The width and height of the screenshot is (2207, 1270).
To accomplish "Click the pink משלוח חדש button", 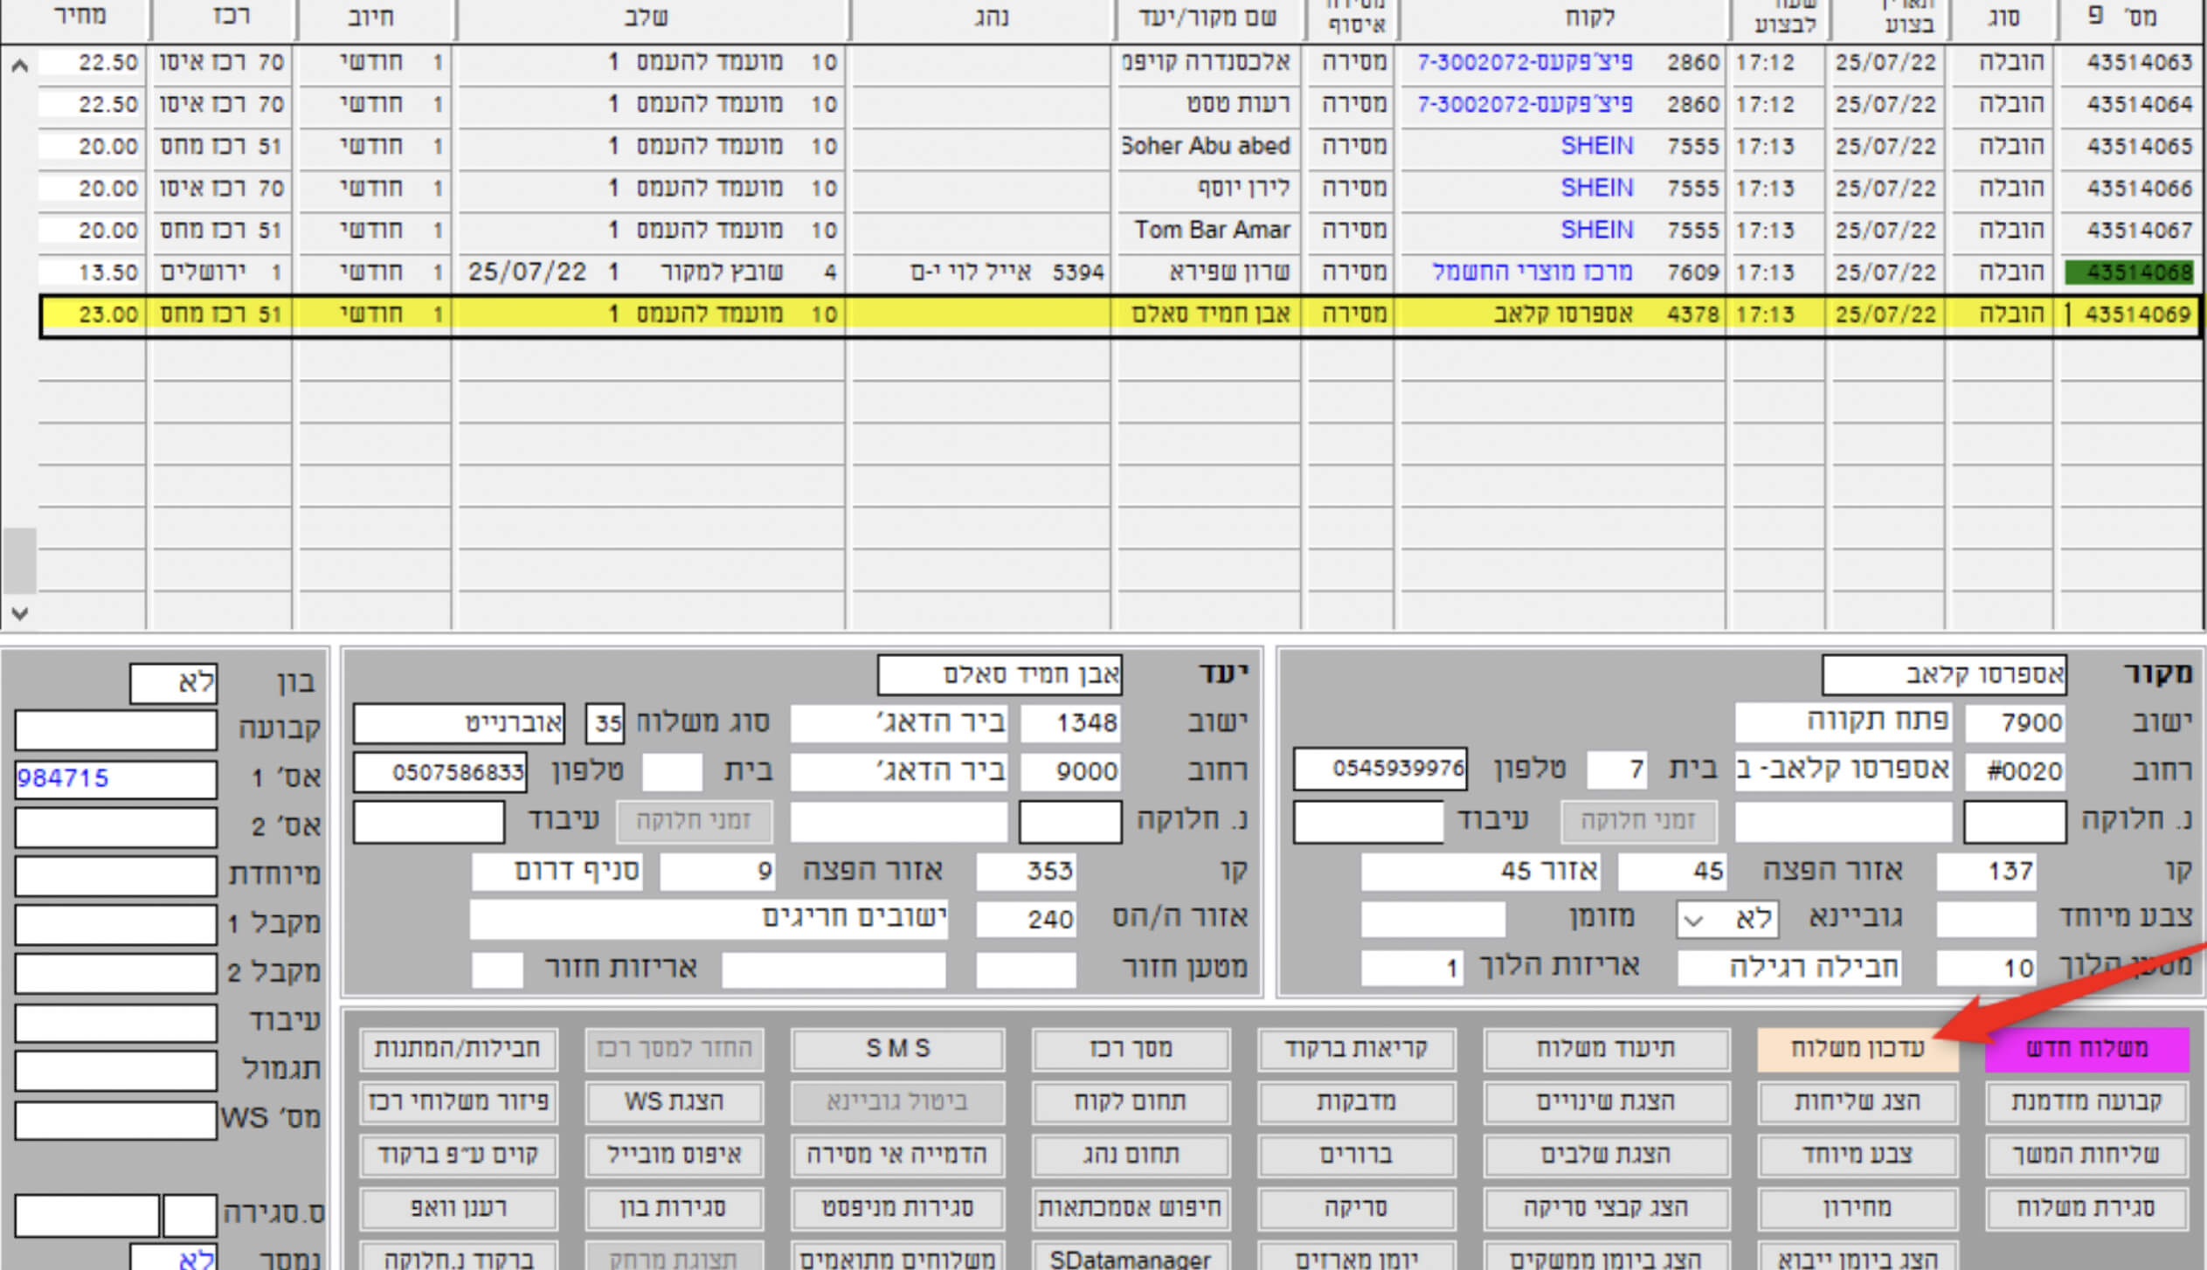I will coord(2086,1048).
